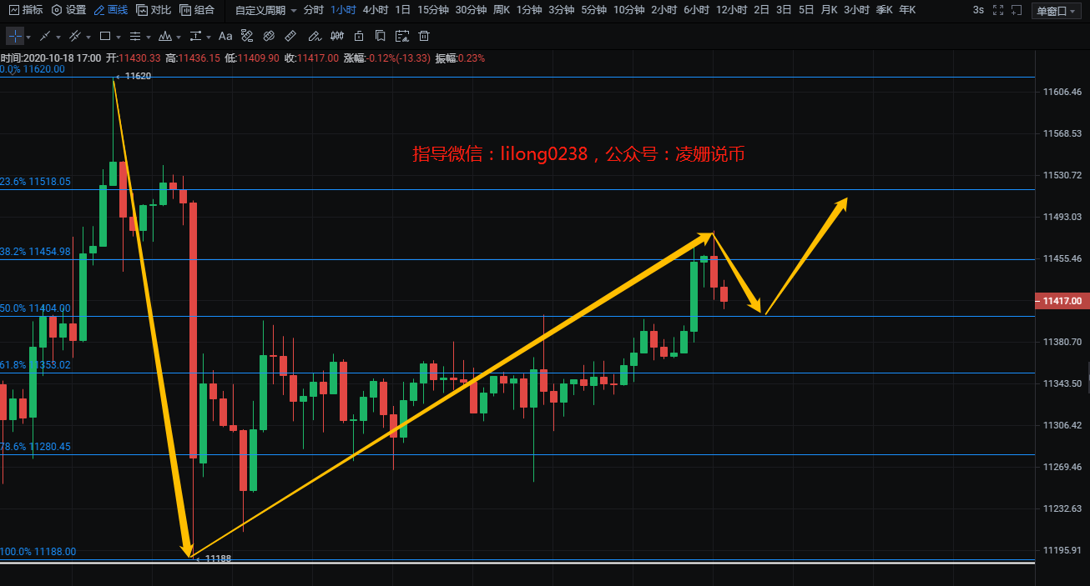Toggle the 画线 drawing toolbar
This screenshot has height=586, width=1090.
tap(110, 10)
